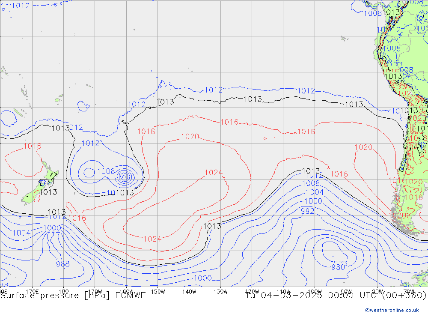
Task: Click the 1008 label over northern South America
Action: click(392, 49)
